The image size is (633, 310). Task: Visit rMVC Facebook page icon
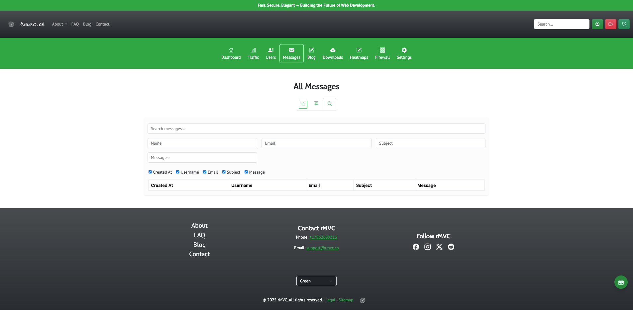[416, 247]
